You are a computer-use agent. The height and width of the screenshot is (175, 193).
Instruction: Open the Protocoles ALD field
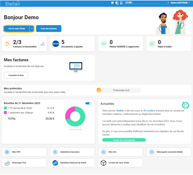coord(121,90)
